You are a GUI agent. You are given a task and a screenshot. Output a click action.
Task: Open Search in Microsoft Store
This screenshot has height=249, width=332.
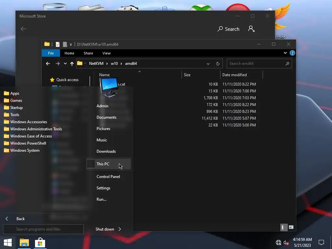tap(229, 29)
